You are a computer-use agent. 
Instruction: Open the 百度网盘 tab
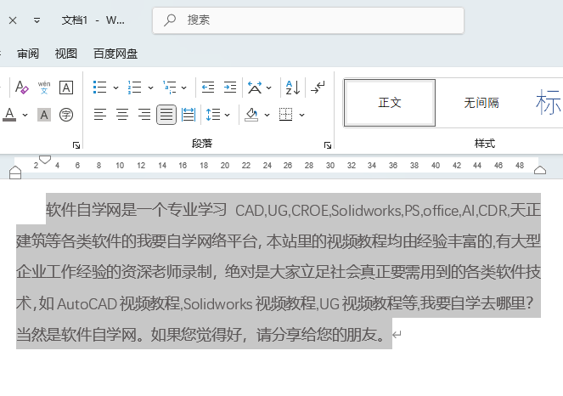coord(115,54)
